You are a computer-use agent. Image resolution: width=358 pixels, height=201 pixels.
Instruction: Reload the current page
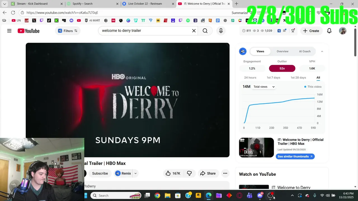pyautogui.click(x=13, y=13)
